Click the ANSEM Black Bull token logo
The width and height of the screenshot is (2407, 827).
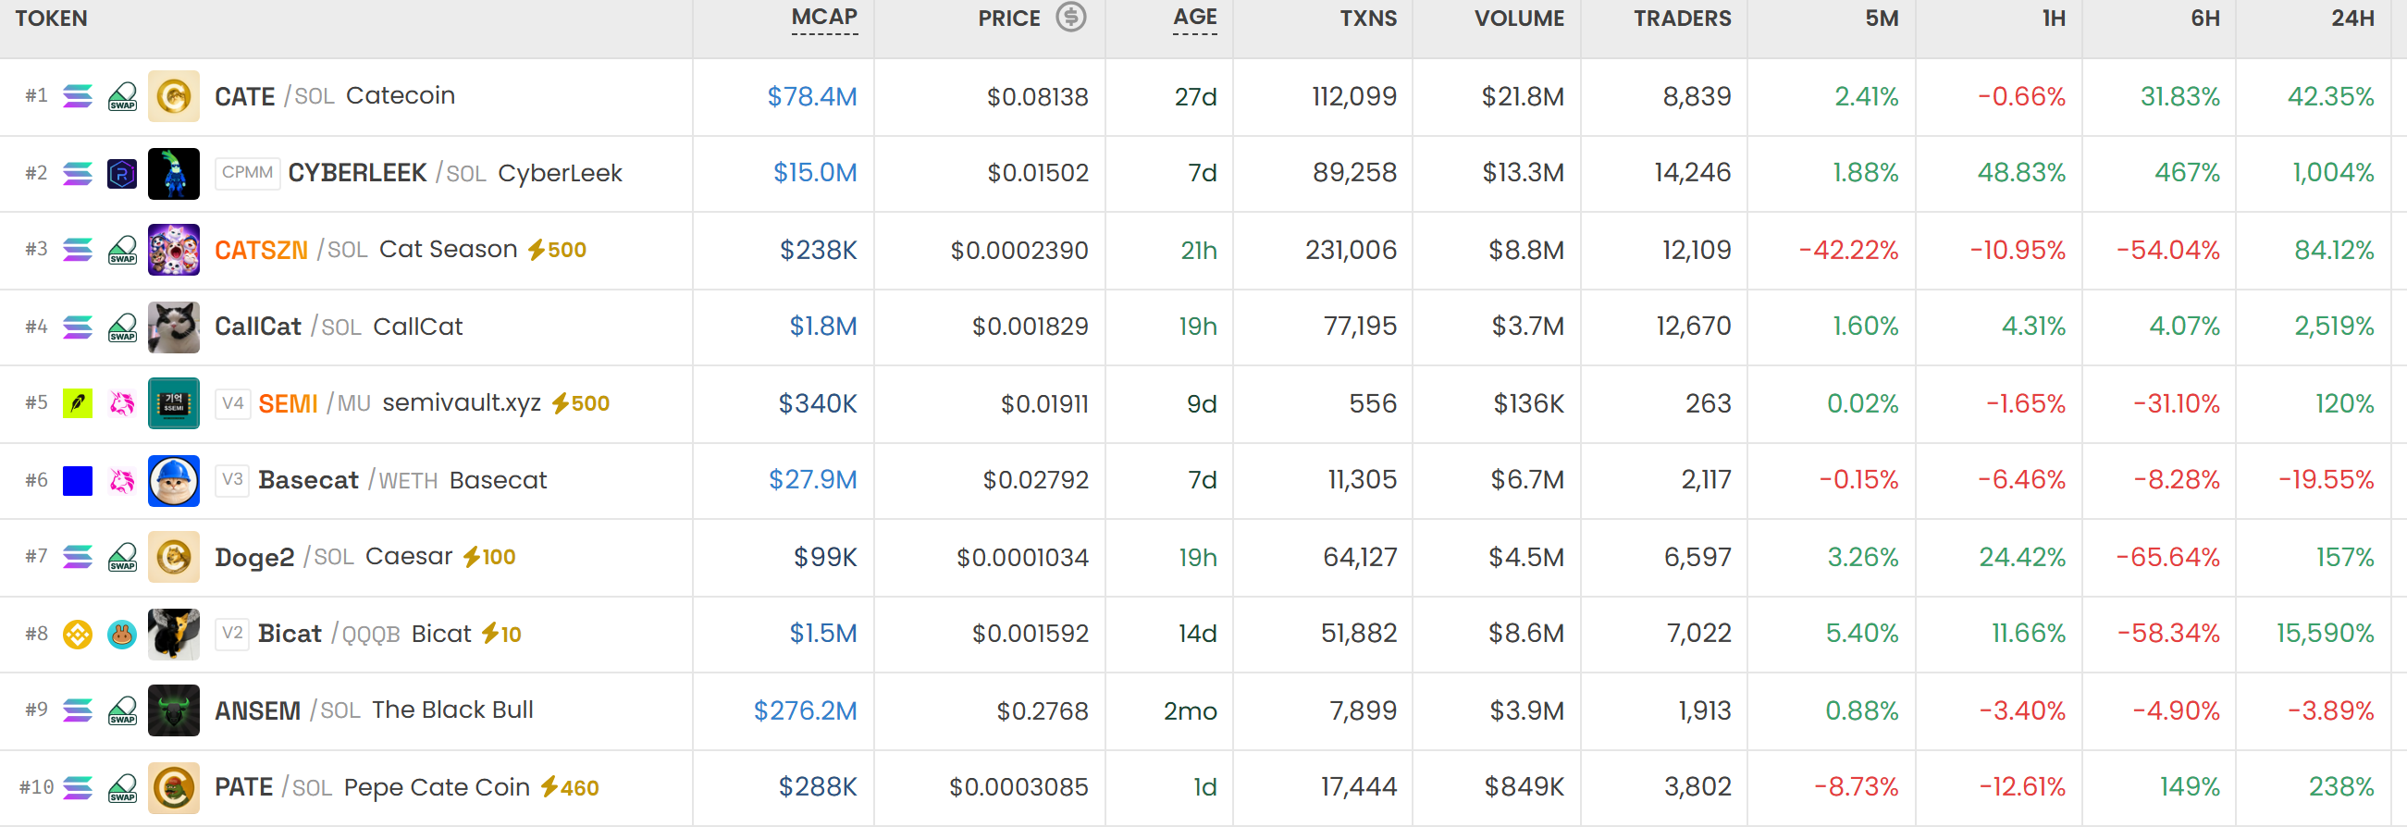[174, 711]
